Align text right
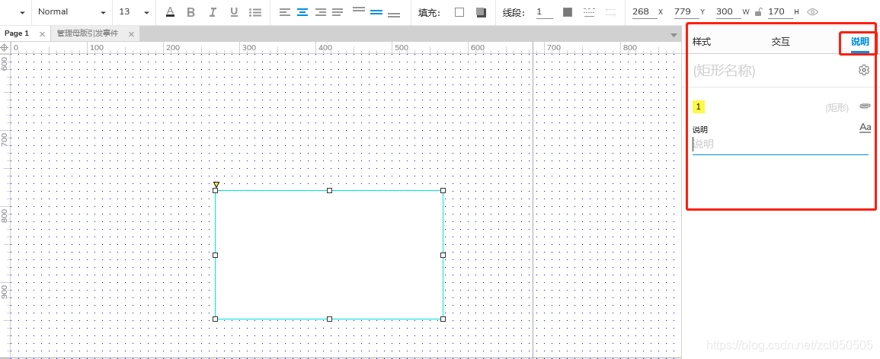The height and width of the screenshot is (359, 880). tap(321, 11)
